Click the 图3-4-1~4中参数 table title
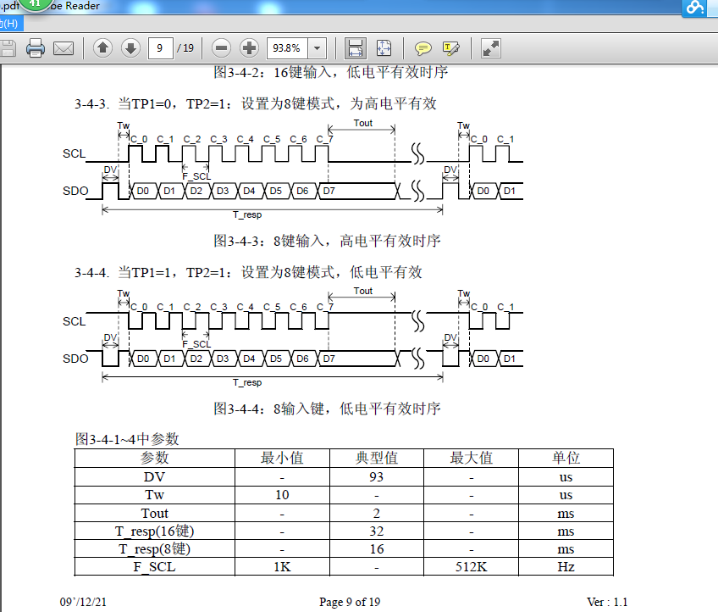 127,439
